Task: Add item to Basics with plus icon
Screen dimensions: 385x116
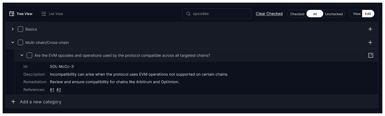Action: [x=370, y=29]
